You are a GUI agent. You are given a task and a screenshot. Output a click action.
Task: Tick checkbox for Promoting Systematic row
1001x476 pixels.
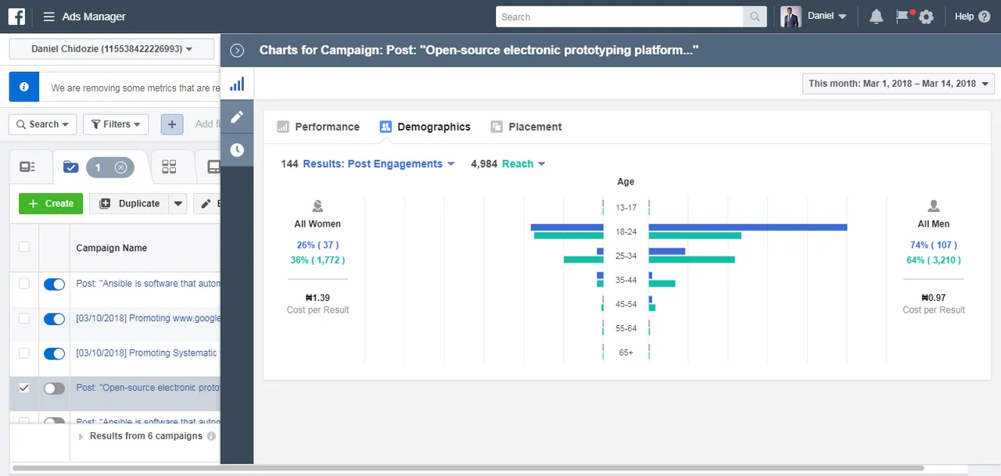click(x=24, y=353)
